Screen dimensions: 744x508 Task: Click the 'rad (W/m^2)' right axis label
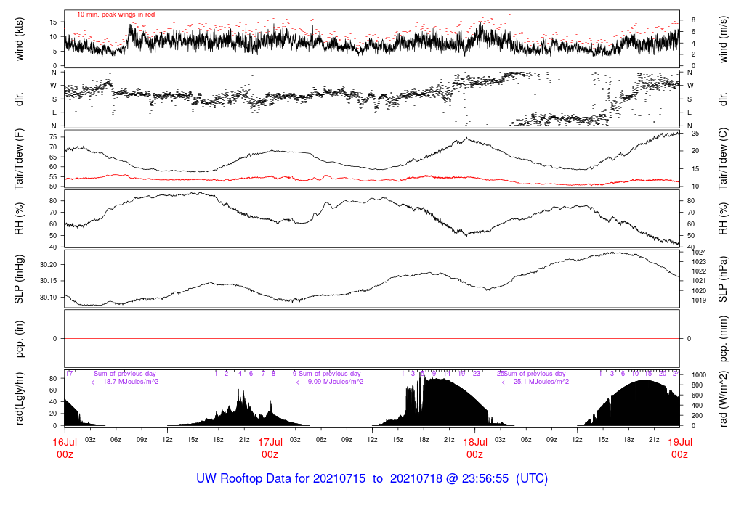[x=723, y=398]
